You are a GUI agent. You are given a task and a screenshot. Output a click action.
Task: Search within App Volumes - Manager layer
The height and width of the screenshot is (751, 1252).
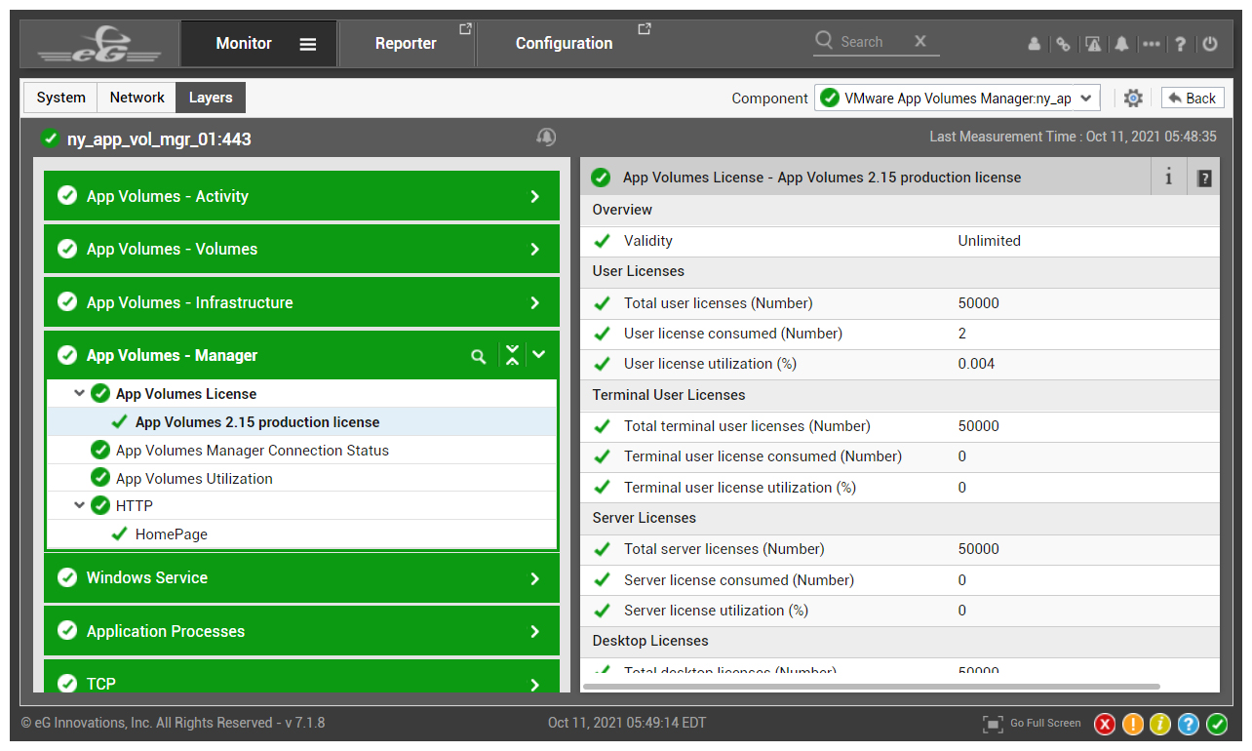pyautogui.click(x=478, y=357)
